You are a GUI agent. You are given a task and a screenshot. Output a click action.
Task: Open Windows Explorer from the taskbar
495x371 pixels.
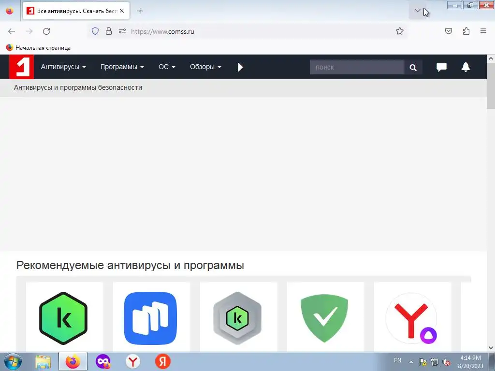point(43,362)
